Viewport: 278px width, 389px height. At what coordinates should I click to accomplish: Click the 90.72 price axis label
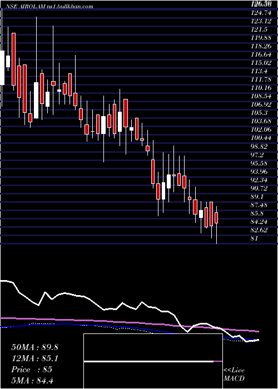[259, 188]
